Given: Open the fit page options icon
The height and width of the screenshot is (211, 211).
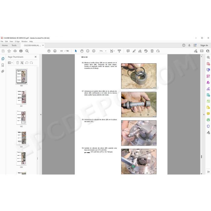Looking at the screenshot, I should [x=112, y=51].
